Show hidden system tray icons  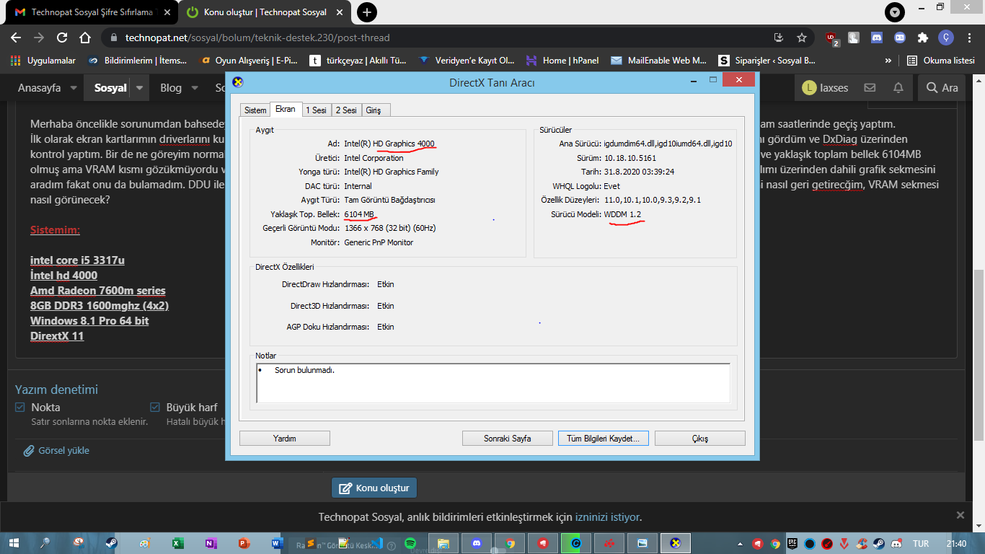[741, 543]
